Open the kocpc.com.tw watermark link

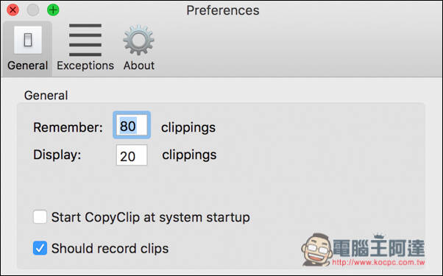pos(378,263)
